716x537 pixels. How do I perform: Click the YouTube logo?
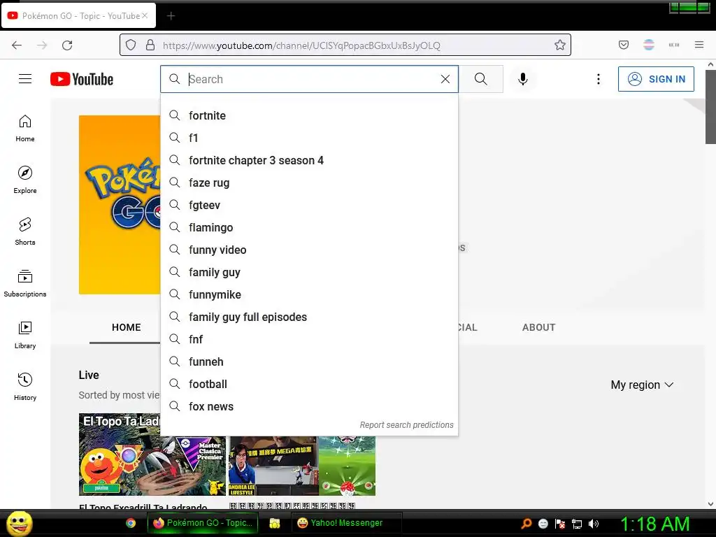82,79
